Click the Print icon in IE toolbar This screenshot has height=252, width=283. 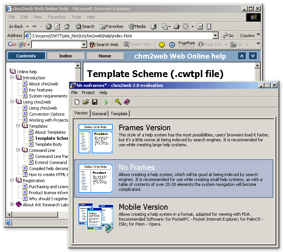177,27
